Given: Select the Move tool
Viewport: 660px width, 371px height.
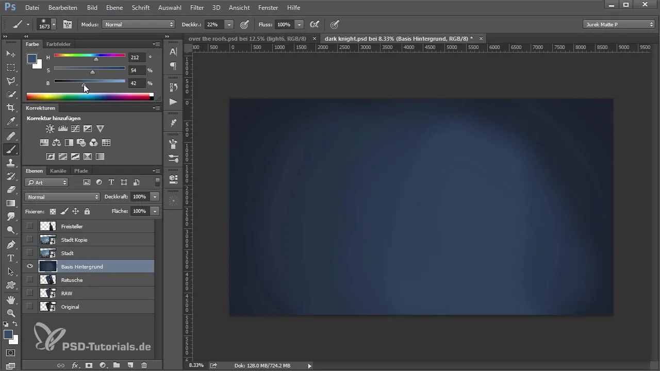Looking at the screenshot, I should 10,54.
